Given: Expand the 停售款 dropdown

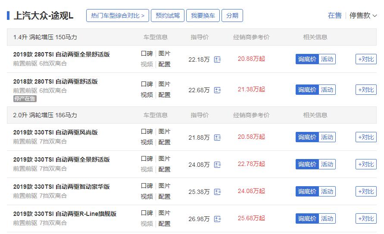Looking at the screenshot, I should click(363, 16).
